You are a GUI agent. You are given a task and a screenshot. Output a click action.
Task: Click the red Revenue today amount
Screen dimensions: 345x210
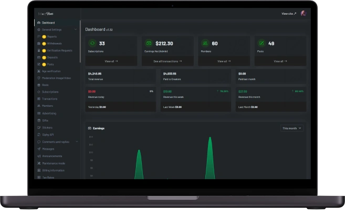[92, 92]
